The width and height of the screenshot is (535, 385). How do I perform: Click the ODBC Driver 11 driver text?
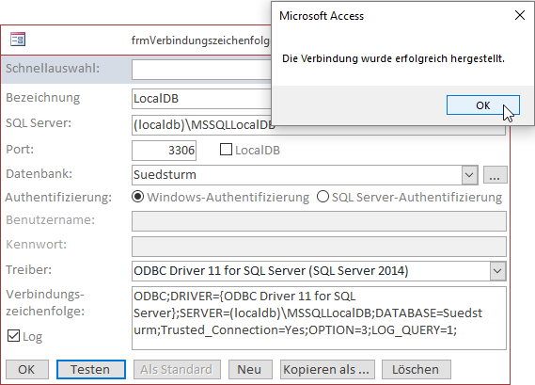click(271, 271)
